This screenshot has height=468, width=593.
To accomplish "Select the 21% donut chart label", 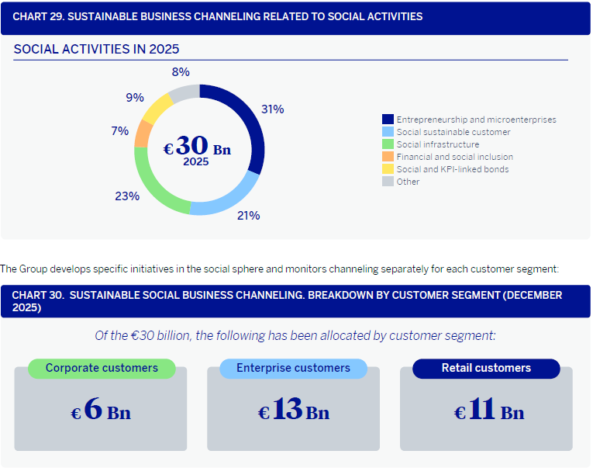I will [x=248, y=216].
